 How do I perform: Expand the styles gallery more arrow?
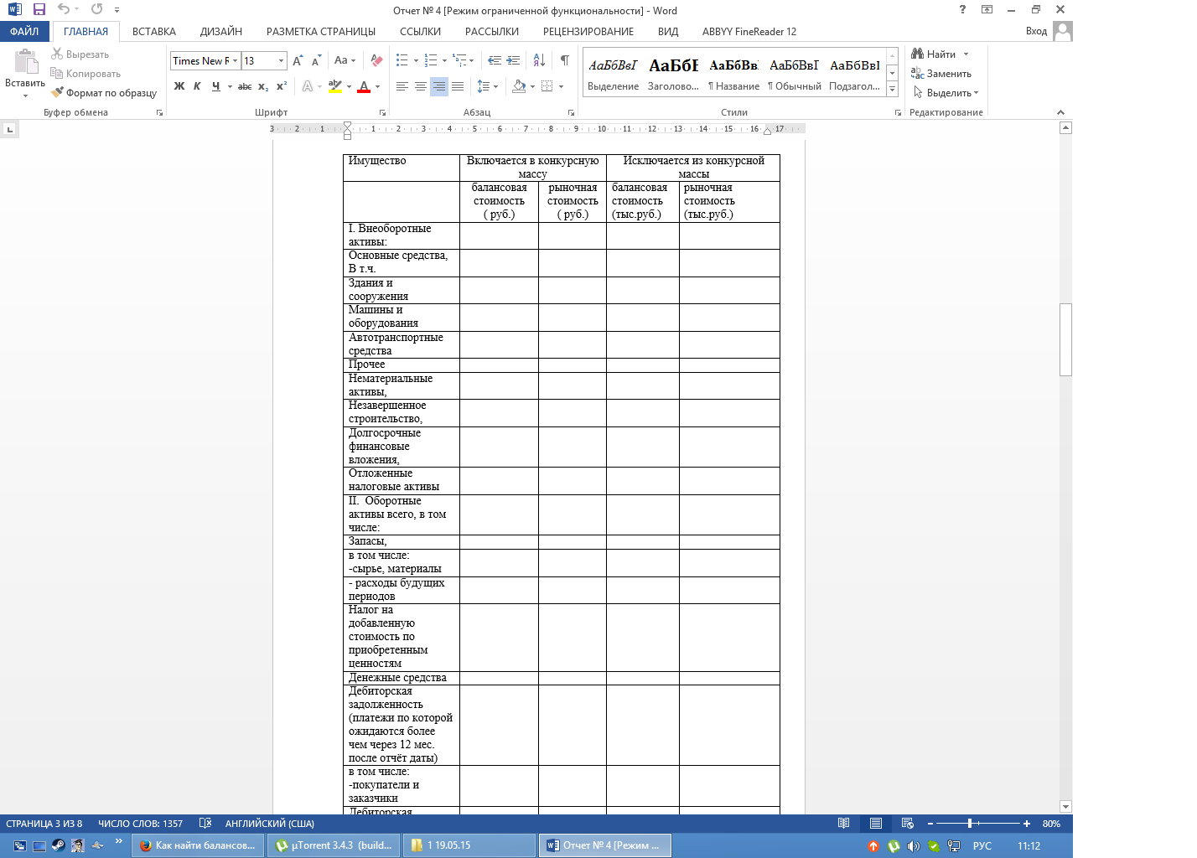[892, 89]
